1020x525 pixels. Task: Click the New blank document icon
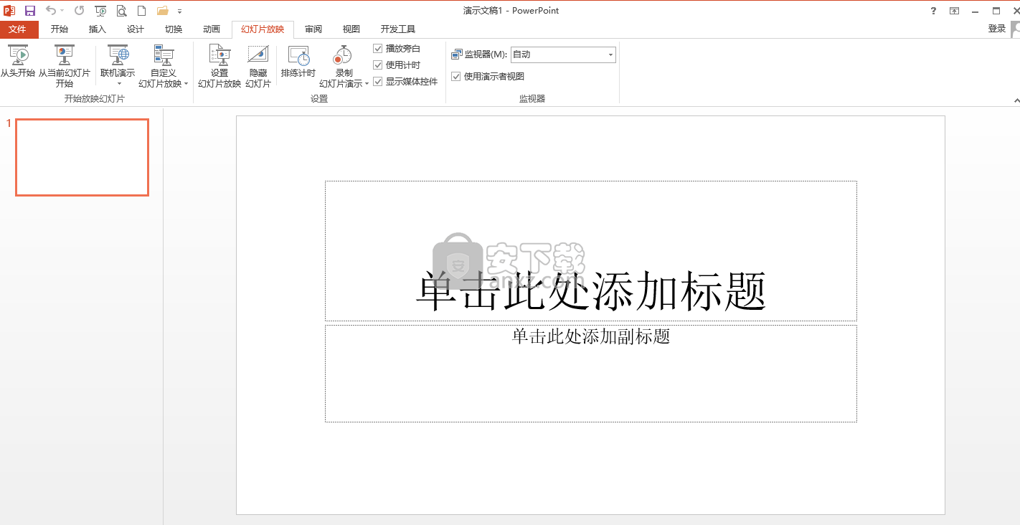coord(142,11)
